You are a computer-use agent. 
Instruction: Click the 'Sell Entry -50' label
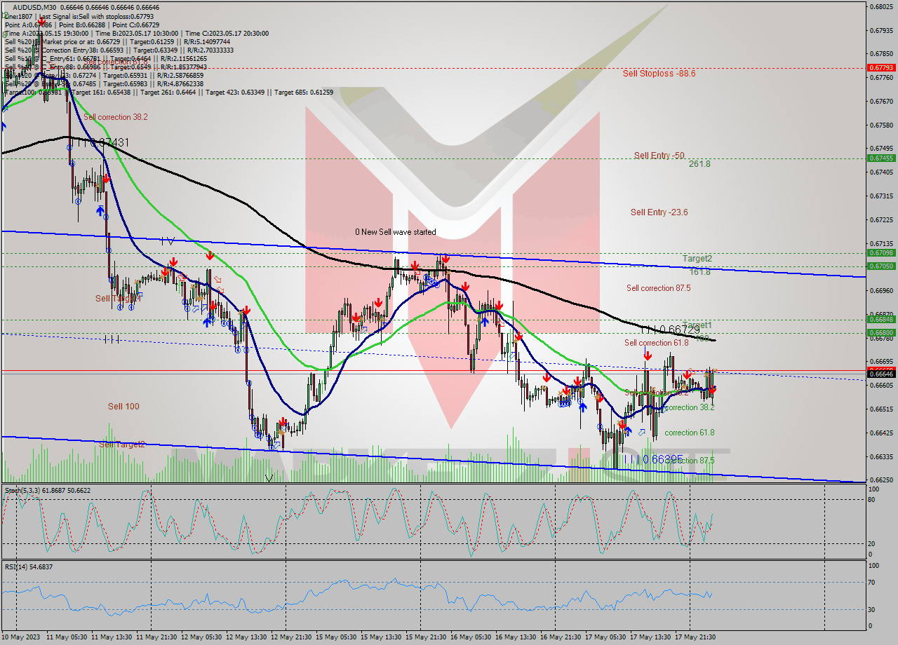coord(659,155)
